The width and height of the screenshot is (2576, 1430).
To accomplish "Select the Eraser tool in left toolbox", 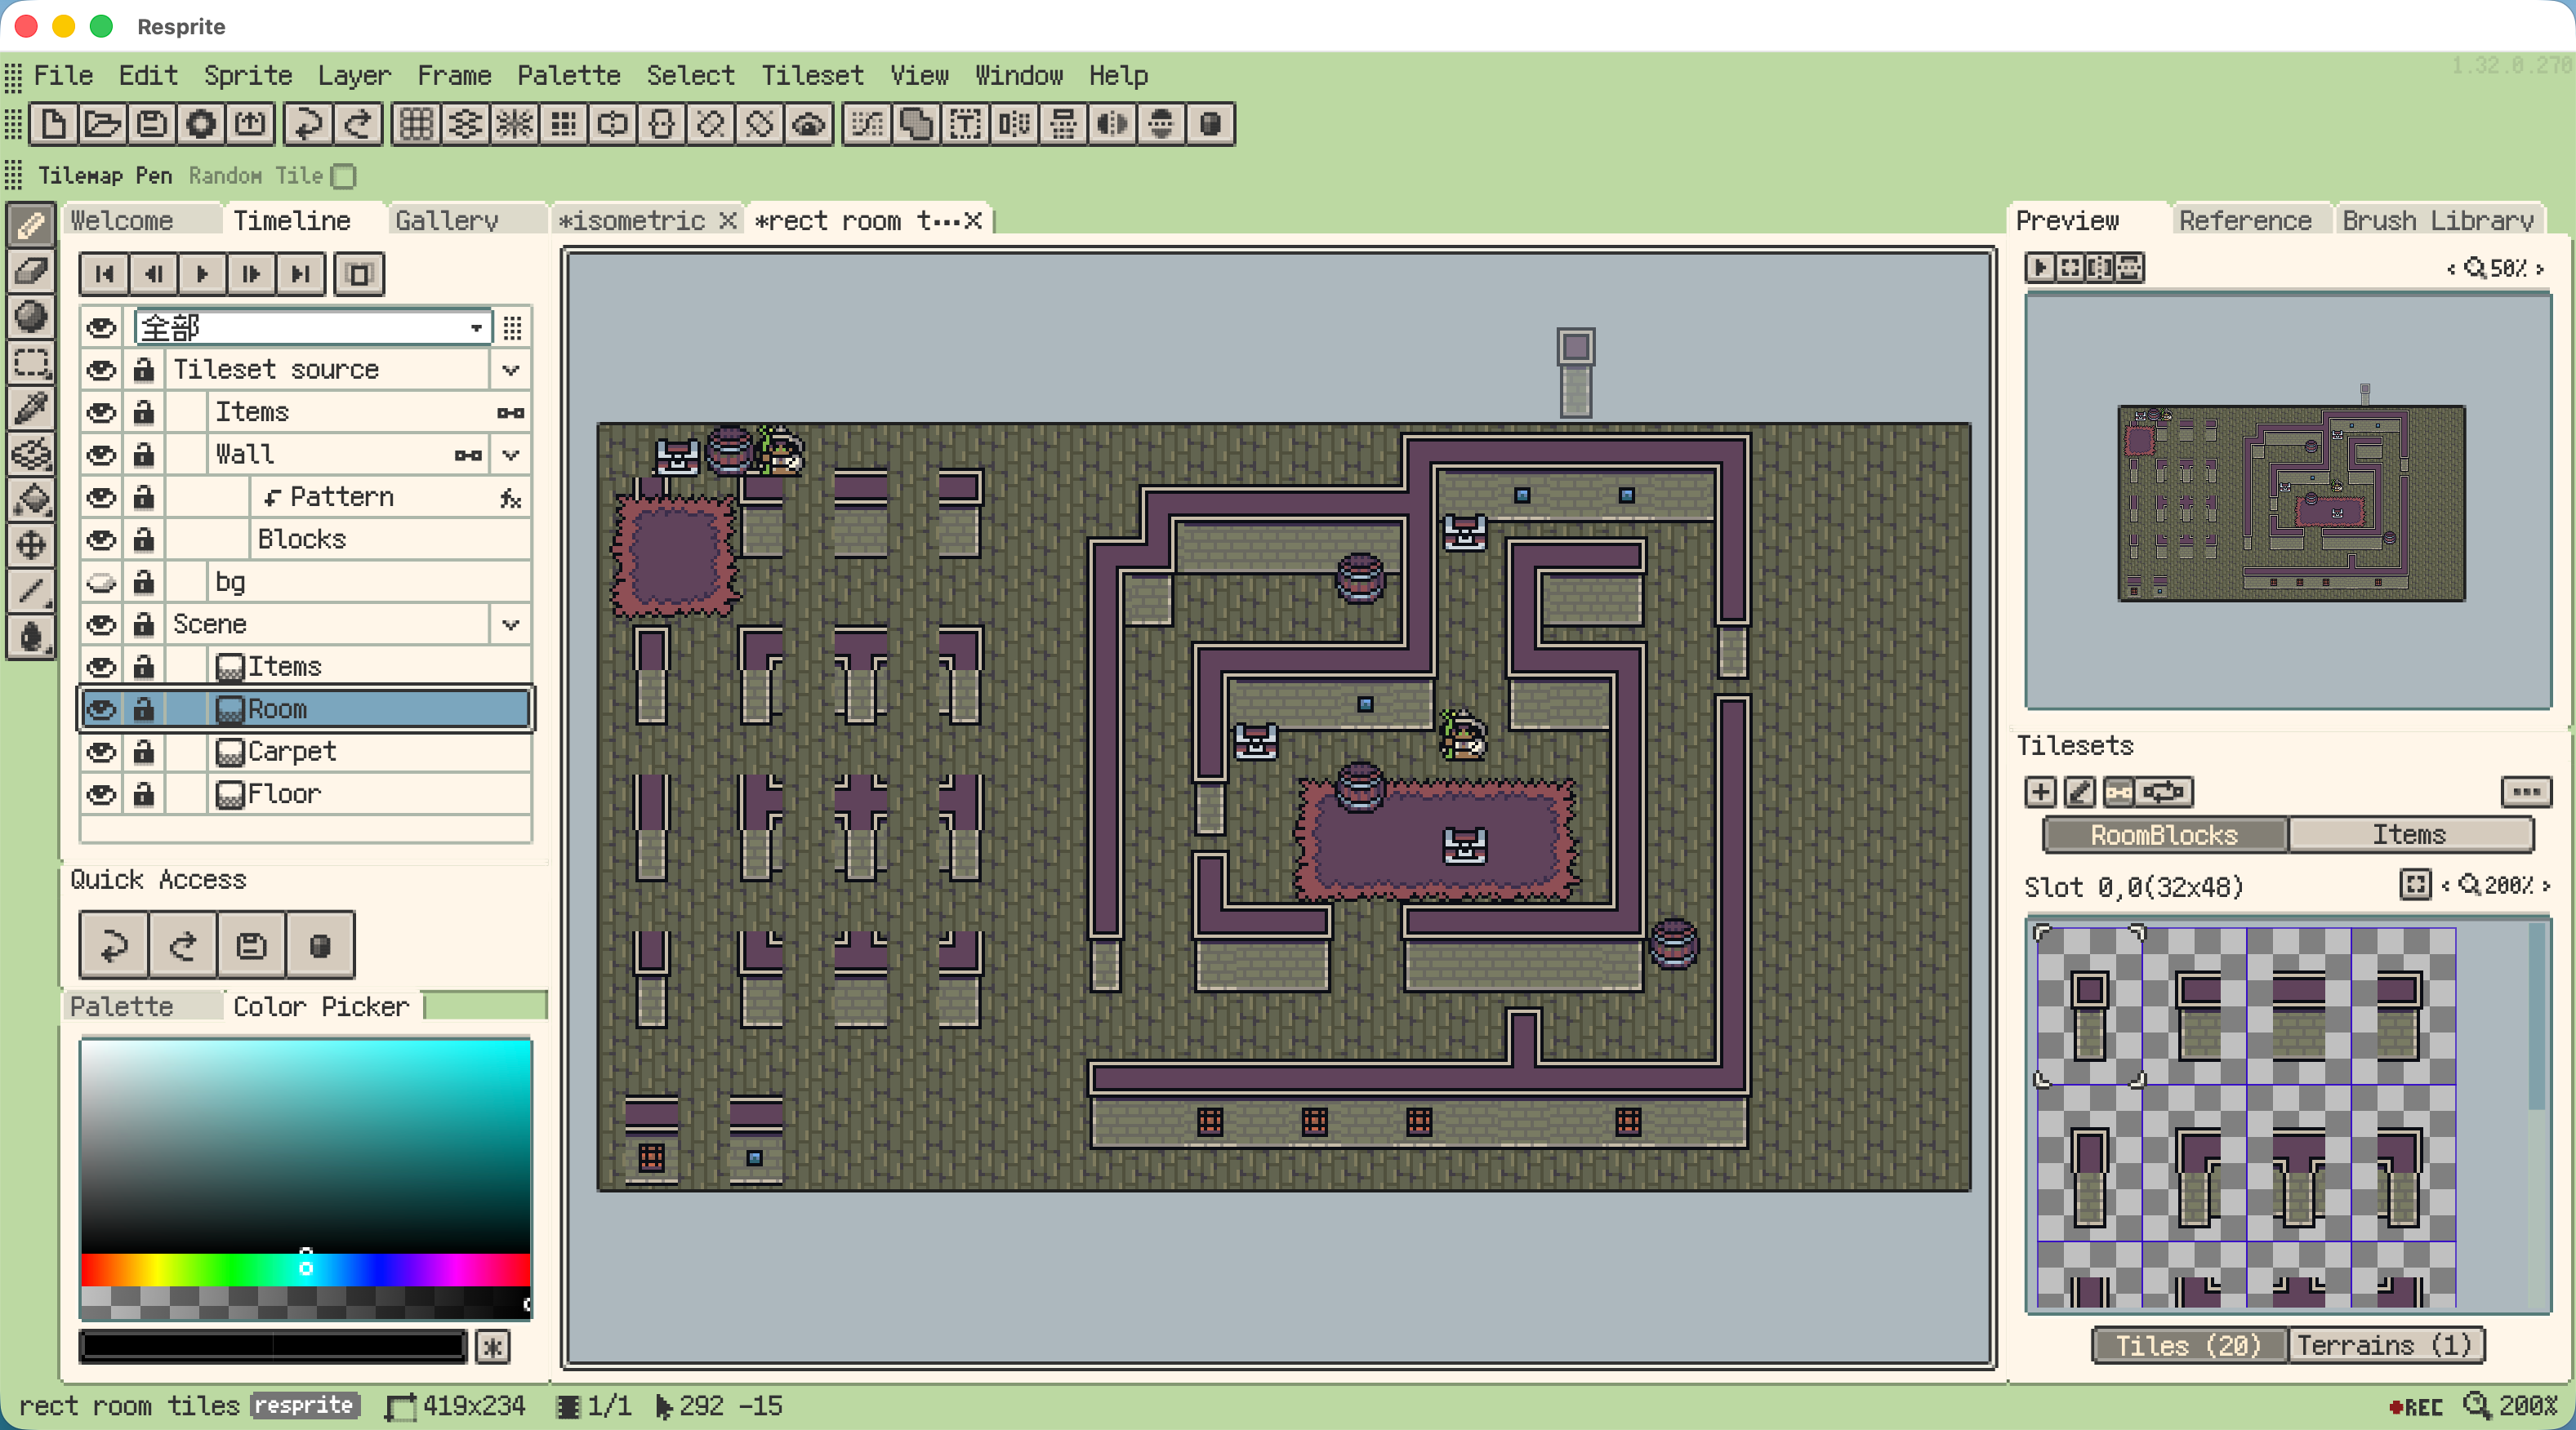I will pyautogui.click(x=31, y=271).
